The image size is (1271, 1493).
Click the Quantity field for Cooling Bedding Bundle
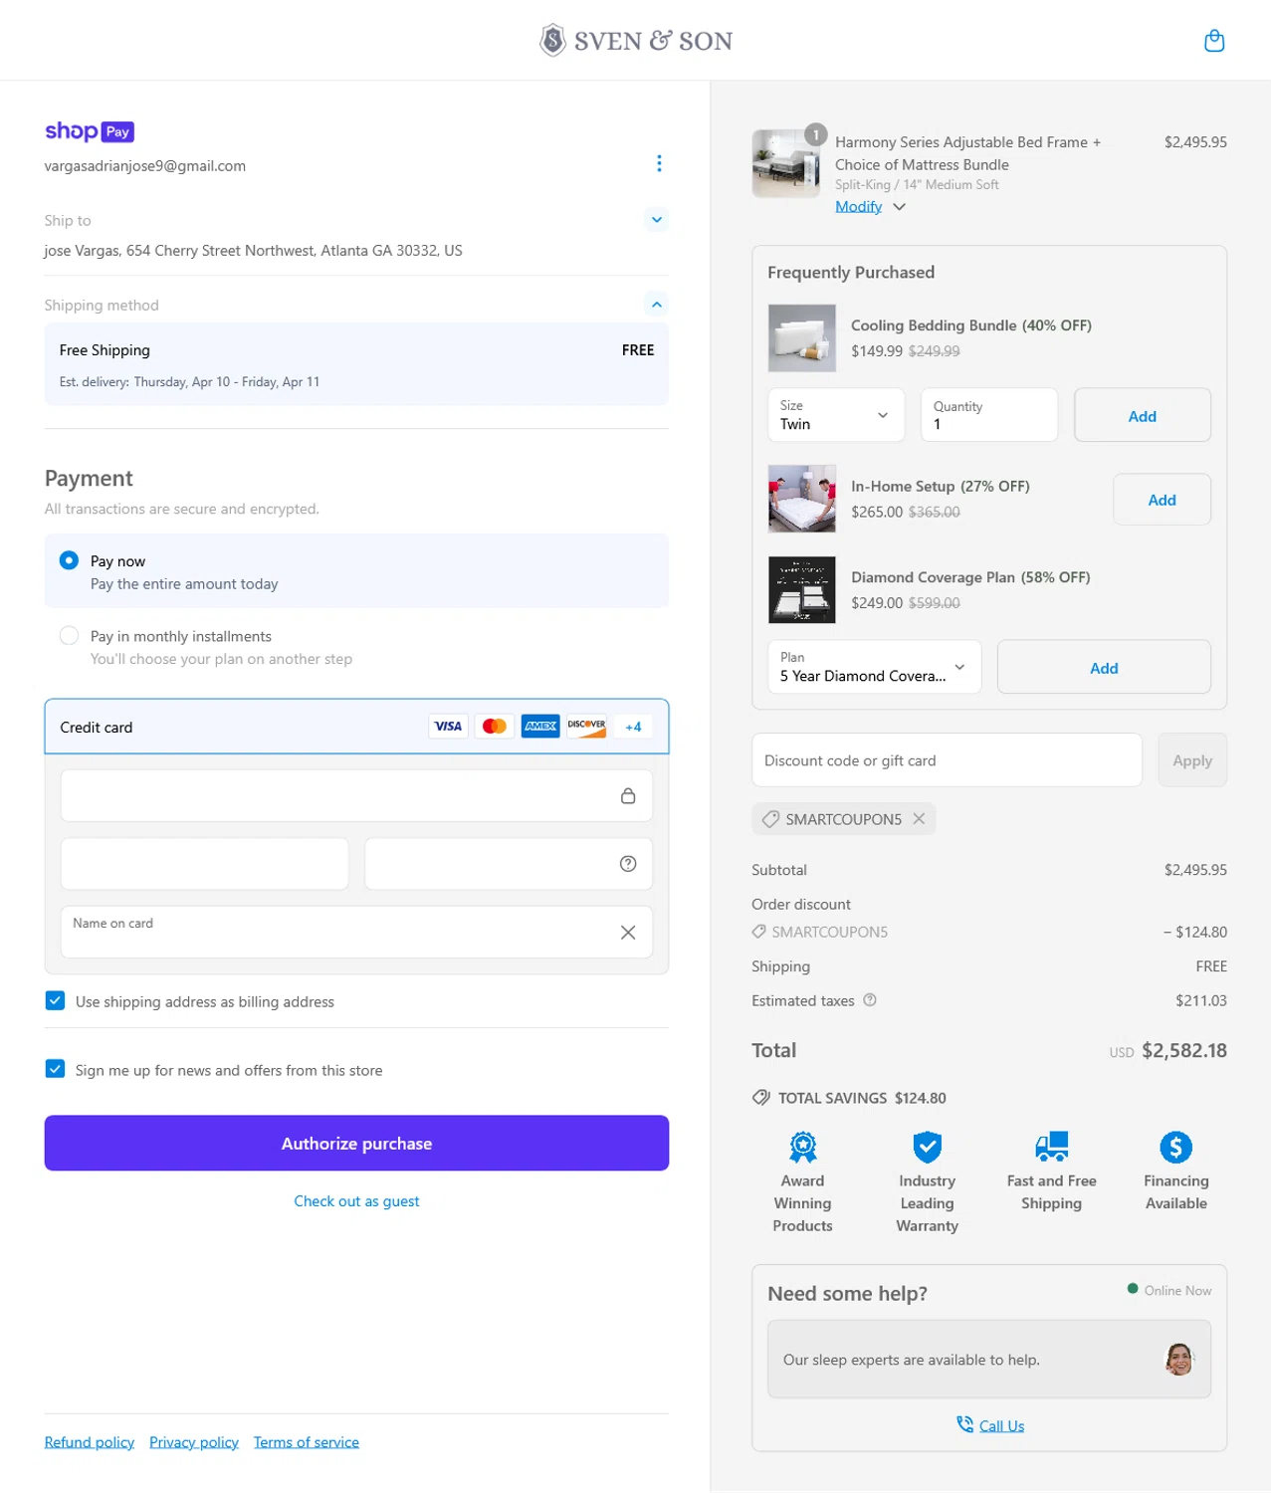pyautogui.click(x=989, y=415)
